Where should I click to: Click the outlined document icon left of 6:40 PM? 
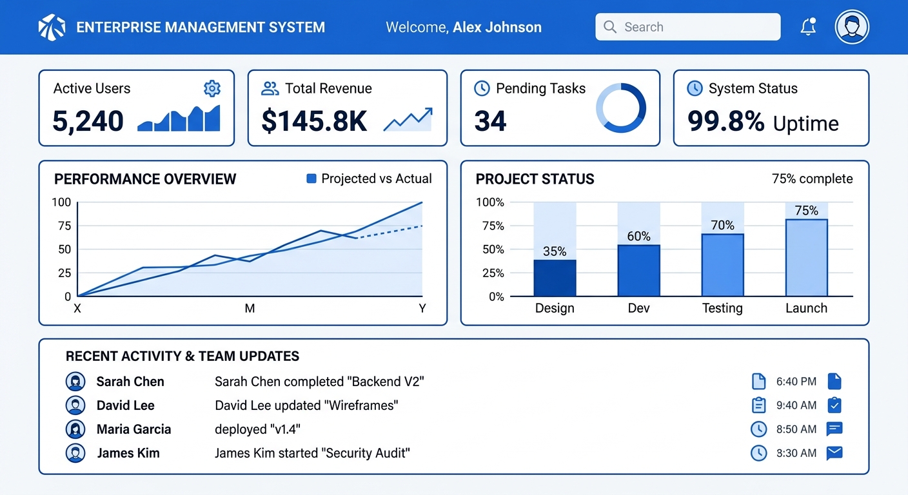[x=759, y=382]
